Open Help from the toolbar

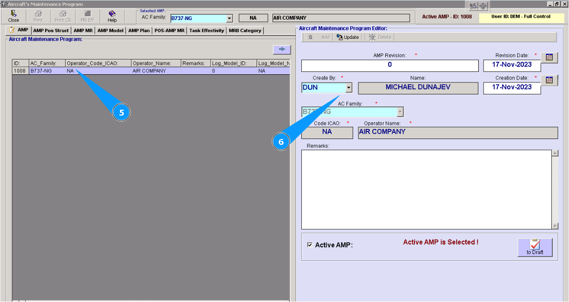[x=112, y=16]
